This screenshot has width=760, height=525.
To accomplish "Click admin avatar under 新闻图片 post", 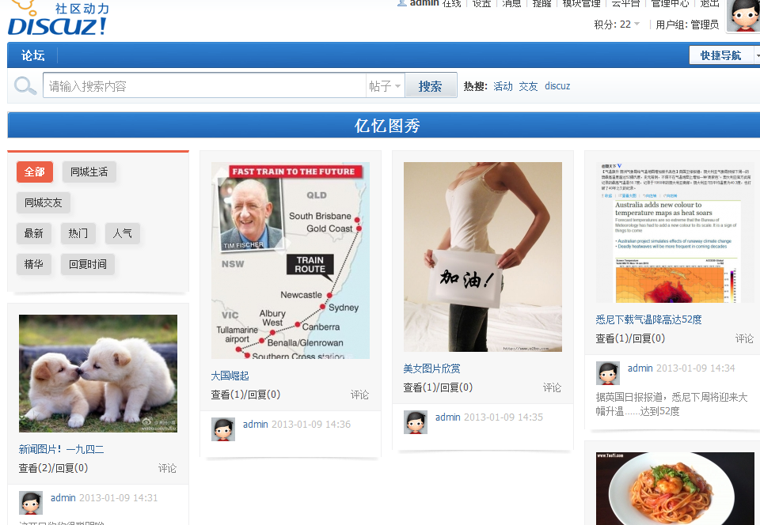I will (x=31, y=503).
